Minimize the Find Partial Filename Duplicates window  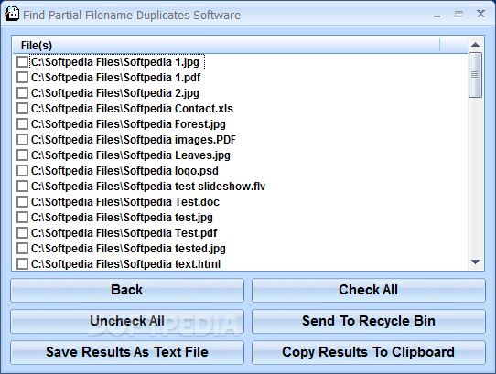(x=437, y=15)
